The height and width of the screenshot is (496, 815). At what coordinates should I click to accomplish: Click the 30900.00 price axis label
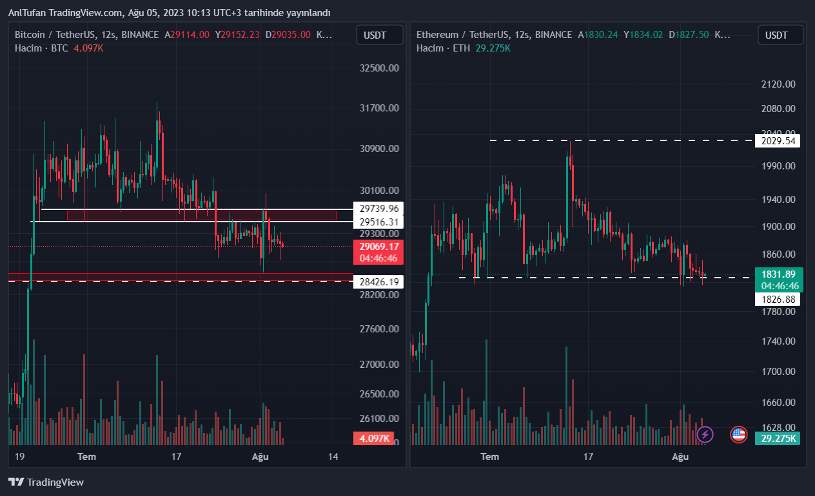tap(379, 148)
